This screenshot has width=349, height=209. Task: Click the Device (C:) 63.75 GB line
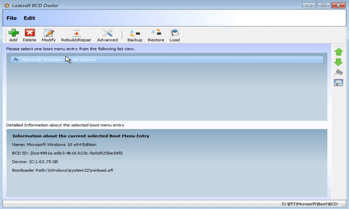click(35, 162)
